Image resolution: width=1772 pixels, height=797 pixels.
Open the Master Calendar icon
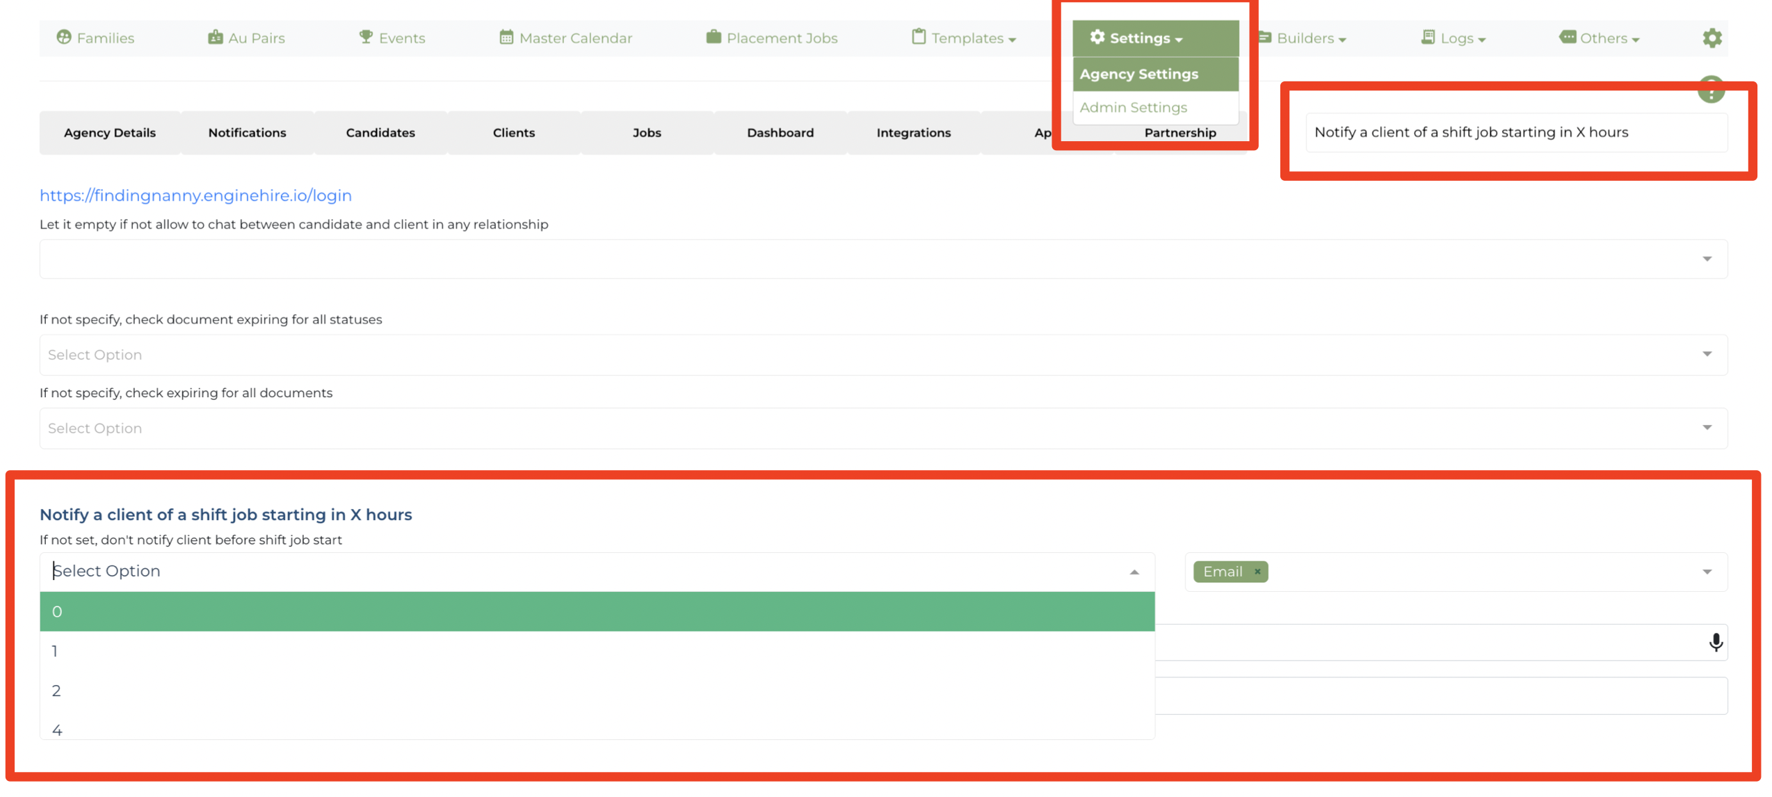click(x=506, y=38)
